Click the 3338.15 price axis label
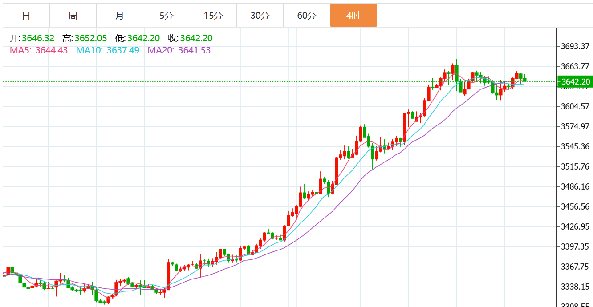 (575, 287)
